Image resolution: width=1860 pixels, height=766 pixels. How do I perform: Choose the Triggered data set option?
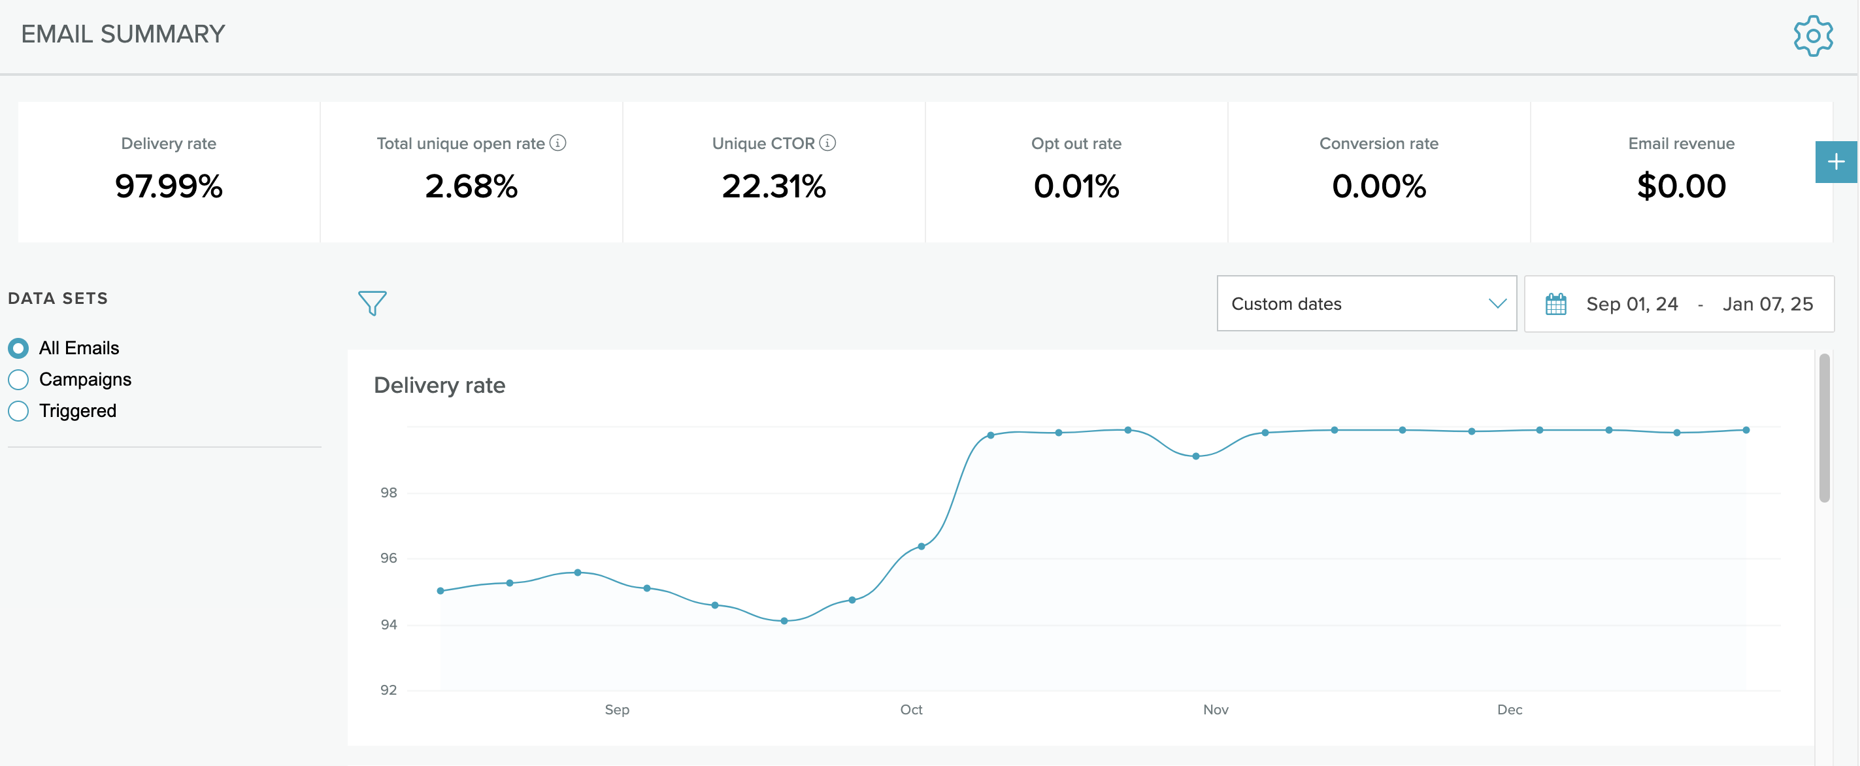19,411
